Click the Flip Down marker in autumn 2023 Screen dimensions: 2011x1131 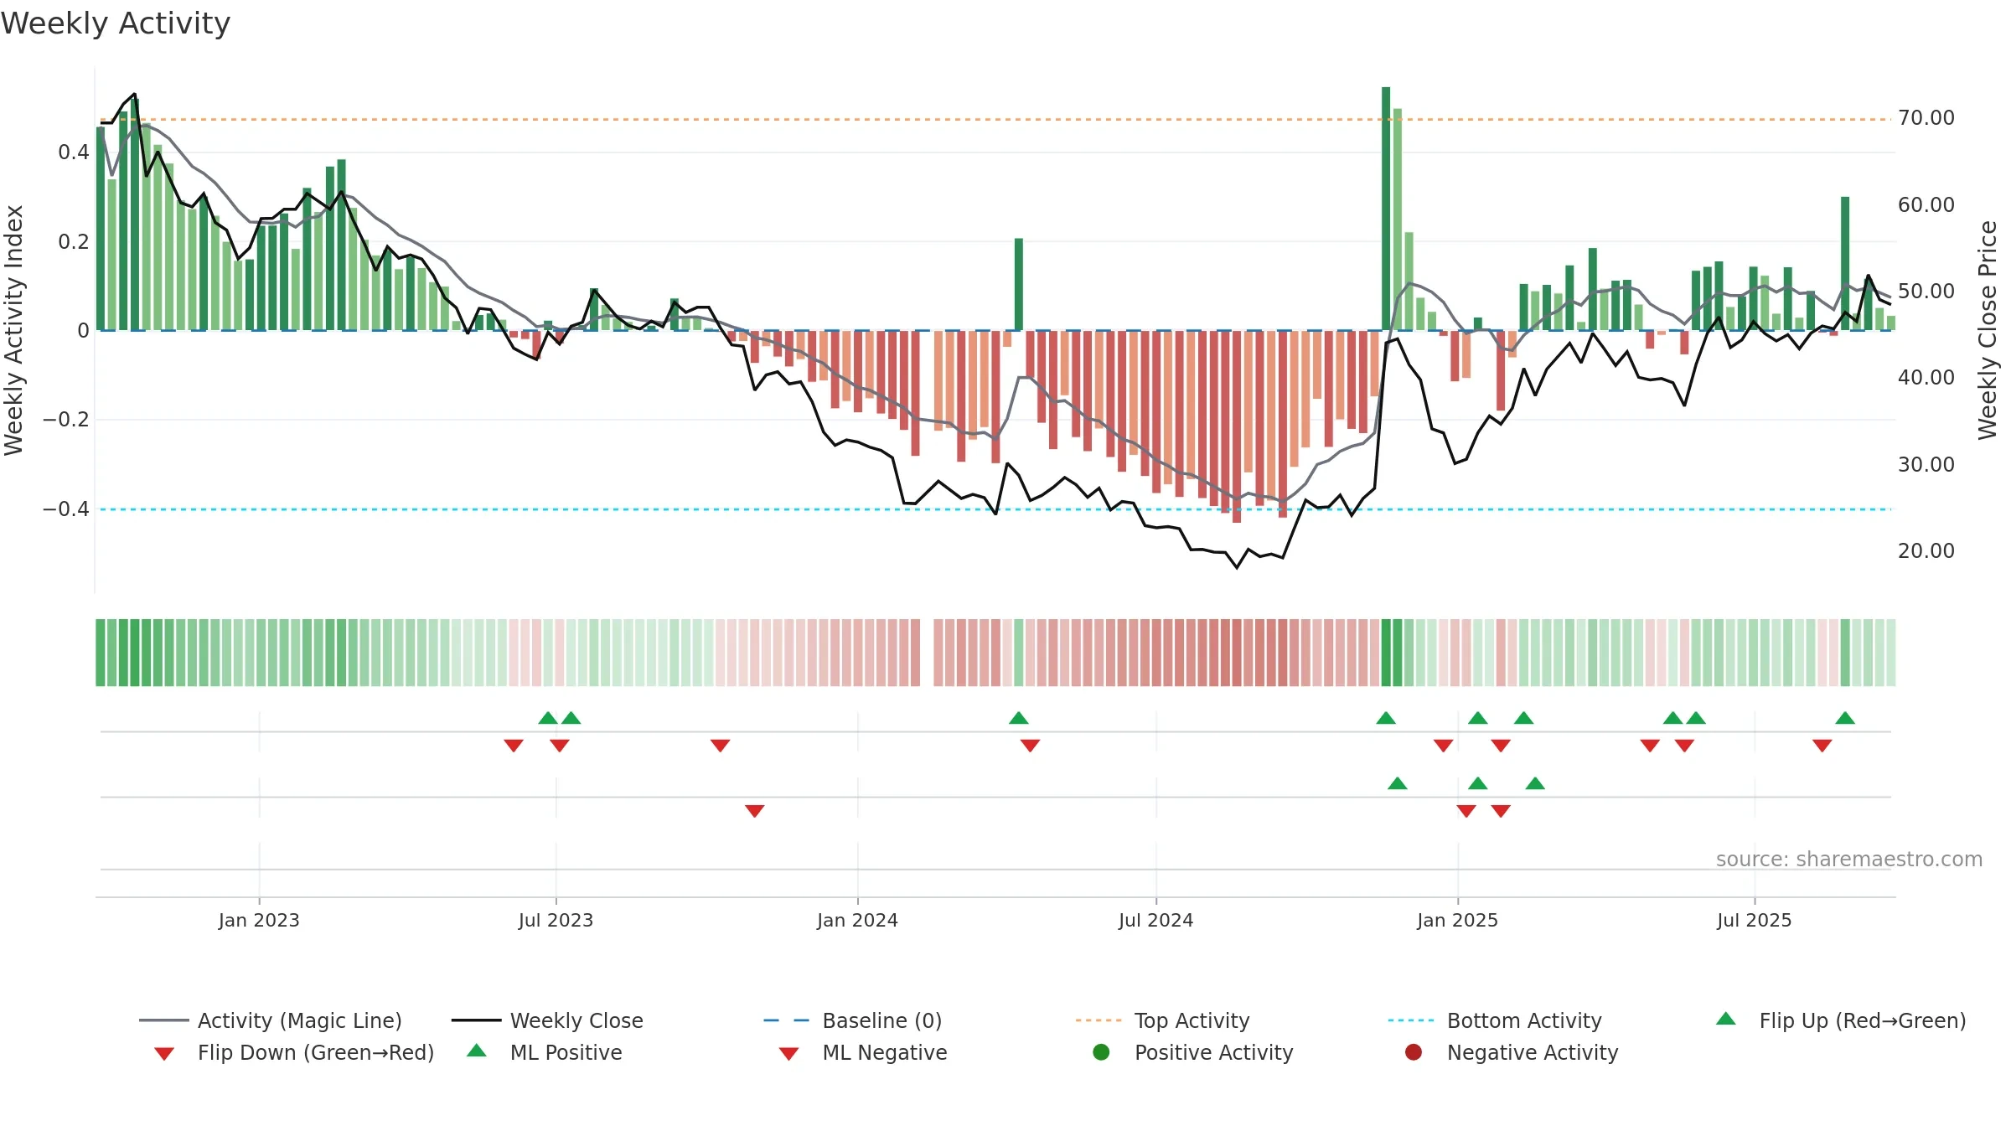pos(720,746)
